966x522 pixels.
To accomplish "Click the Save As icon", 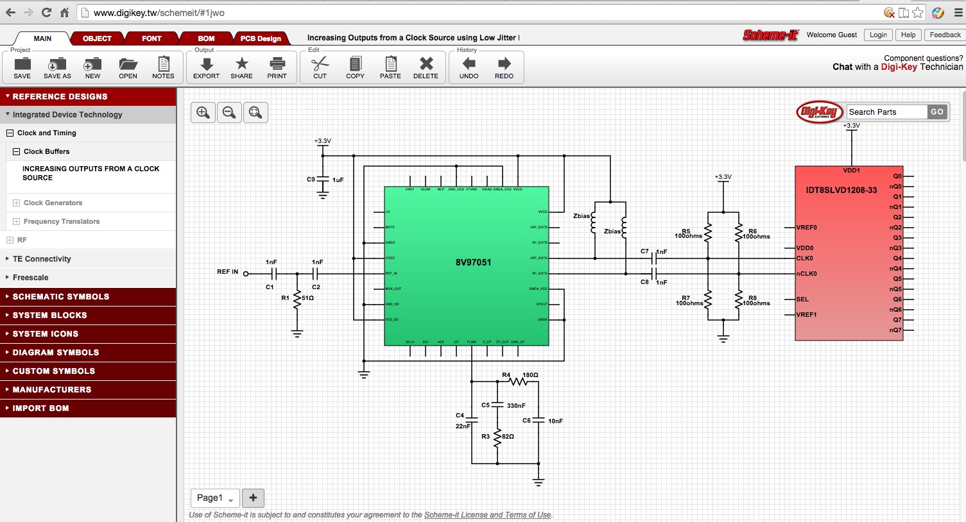I will (57, 67).
